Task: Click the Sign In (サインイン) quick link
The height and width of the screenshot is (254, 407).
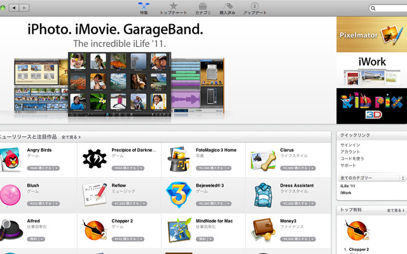Action: point(350,145)
